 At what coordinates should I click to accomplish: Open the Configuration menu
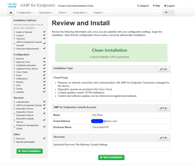pos(25,12)
